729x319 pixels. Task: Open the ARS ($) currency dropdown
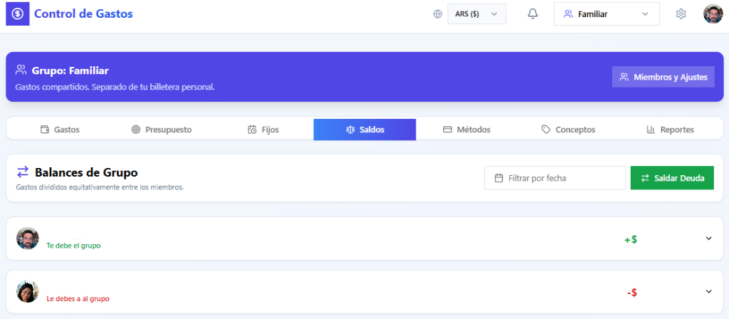pos(476,14)
